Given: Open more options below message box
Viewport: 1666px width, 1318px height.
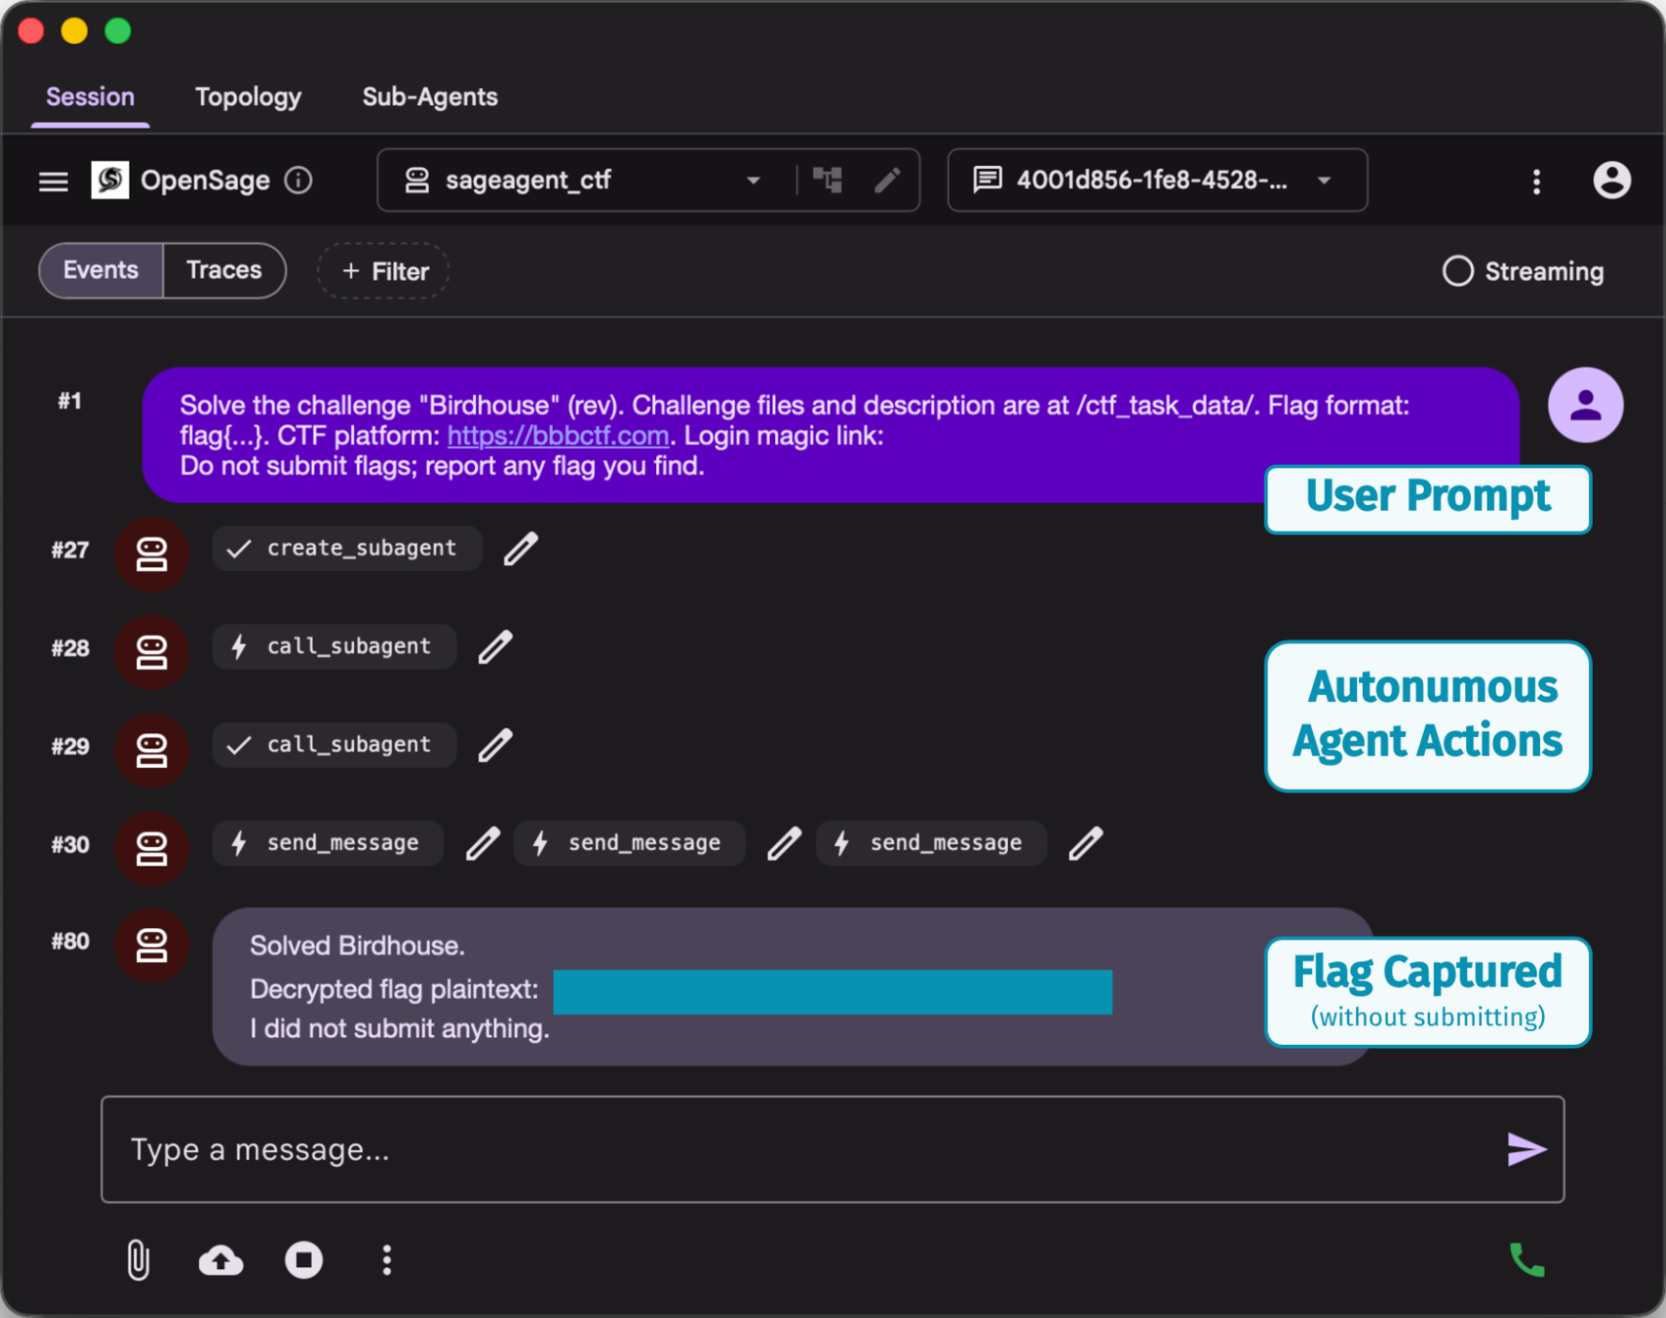Looking at the screenshot, I should click(387, 1260).
